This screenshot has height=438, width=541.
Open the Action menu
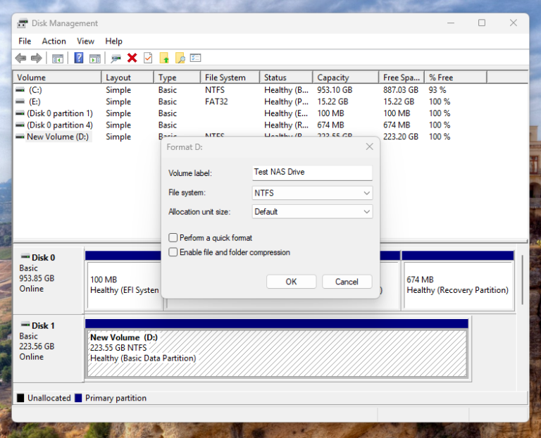tap(54, 42)
